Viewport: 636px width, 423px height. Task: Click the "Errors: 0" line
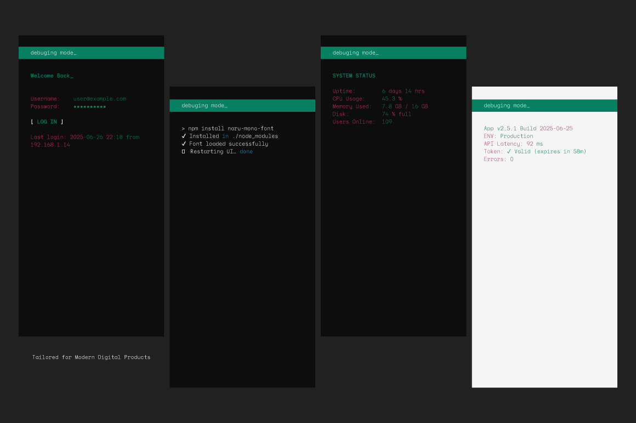click(x=498, y=159)
